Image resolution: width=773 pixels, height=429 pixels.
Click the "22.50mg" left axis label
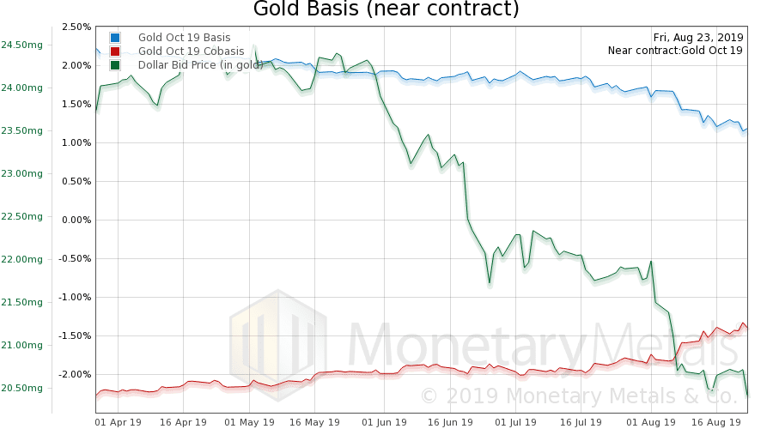coord(21,216)
